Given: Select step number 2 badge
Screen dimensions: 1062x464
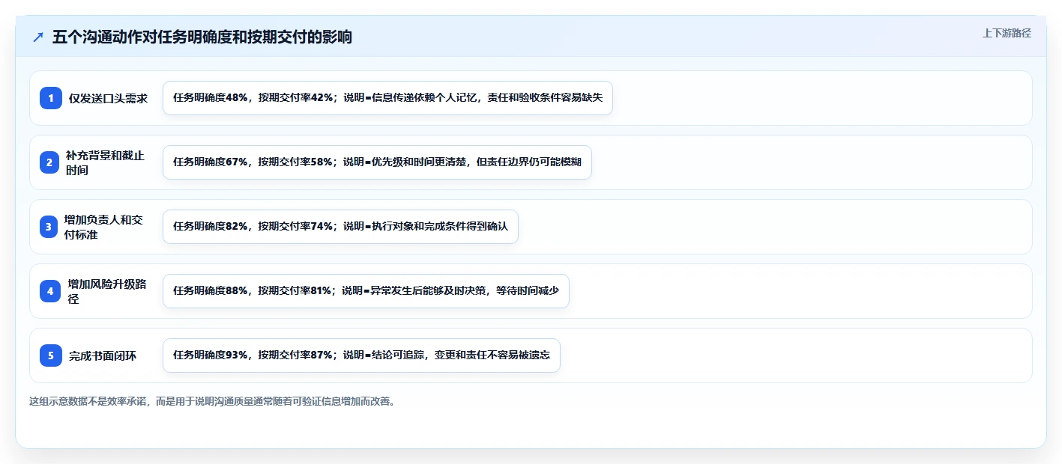Looking at the screenshot, I should [x=49, y=162].
